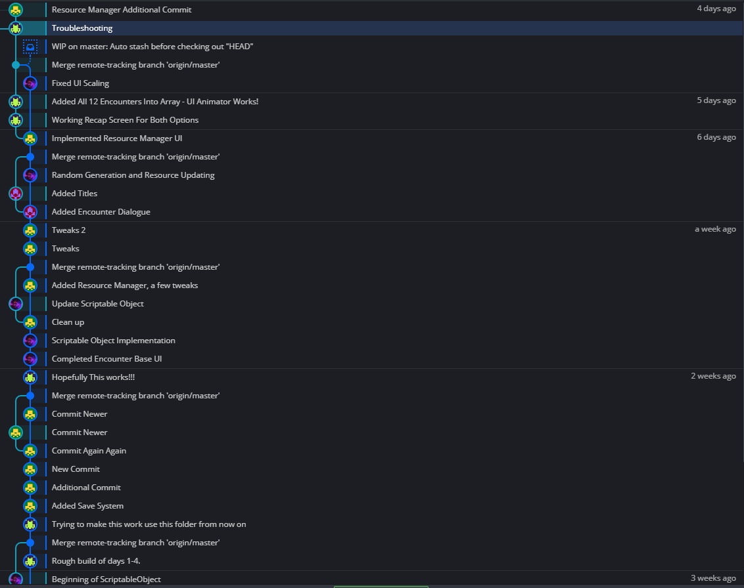Viewport: 744px width, 588px height.
Task: Click the stash icon on the WIP row
Action: coord(30,47)
